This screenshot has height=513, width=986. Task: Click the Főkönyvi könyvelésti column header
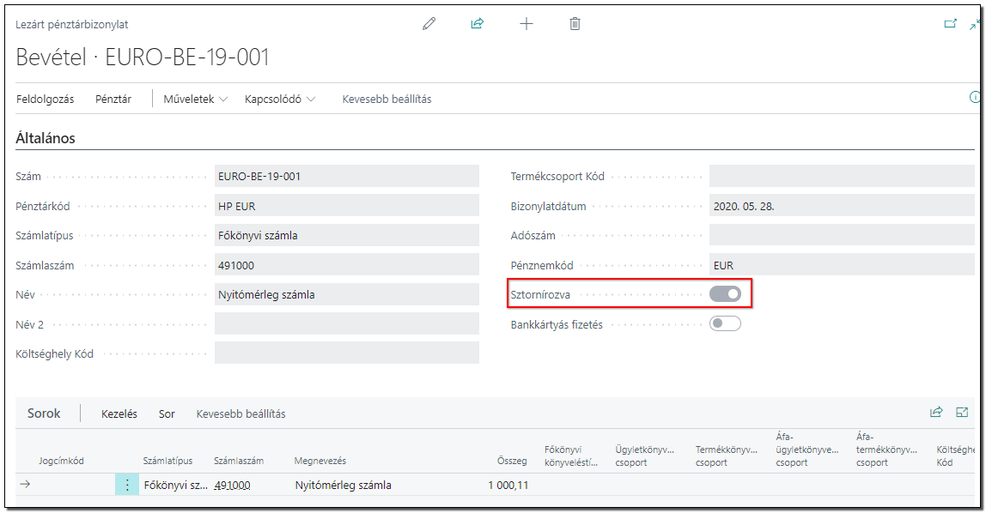point(571,456)
